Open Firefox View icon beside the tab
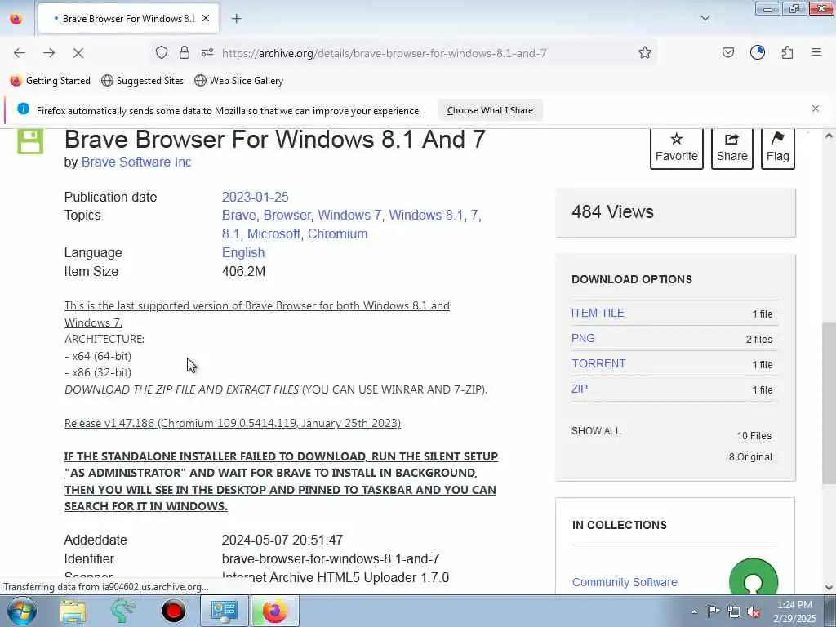The width and height of the screenshot is (836, 627). point(16,19)
